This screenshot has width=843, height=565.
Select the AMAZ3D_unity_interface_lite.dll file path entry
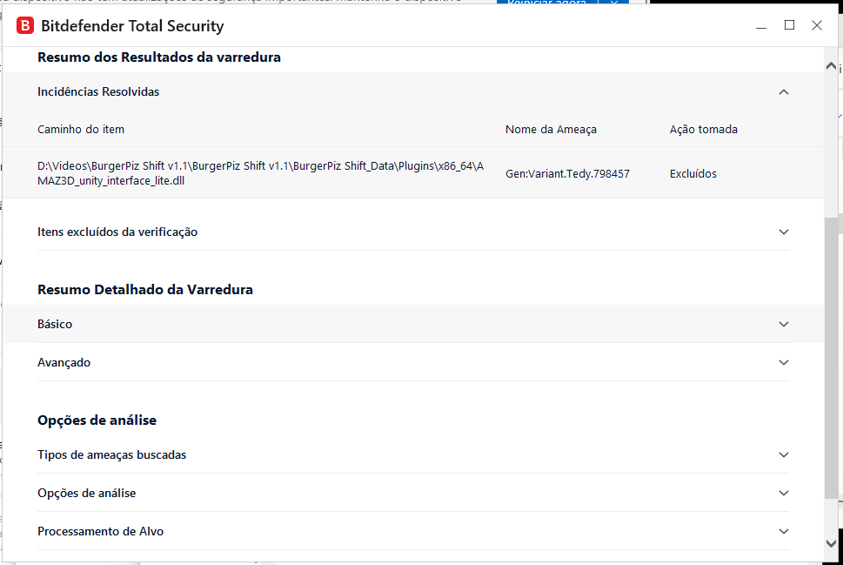click(x=261, y=173)
